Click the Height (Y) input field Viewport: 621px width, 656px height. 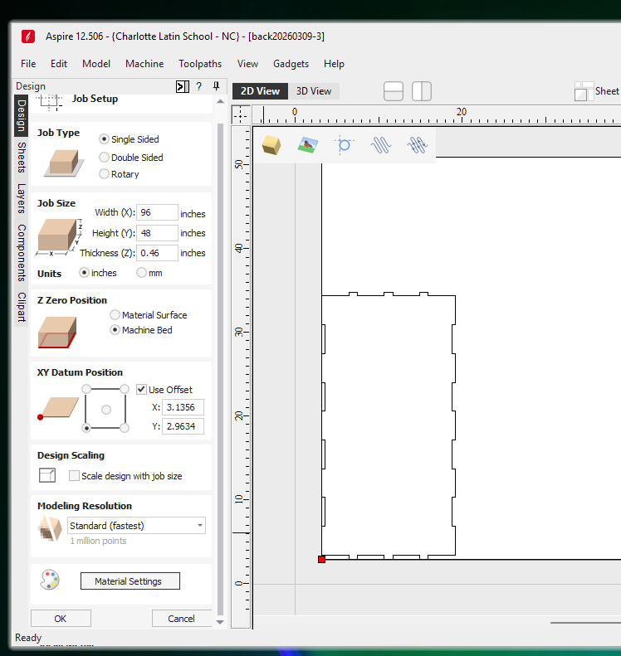[x=157, y=232]
